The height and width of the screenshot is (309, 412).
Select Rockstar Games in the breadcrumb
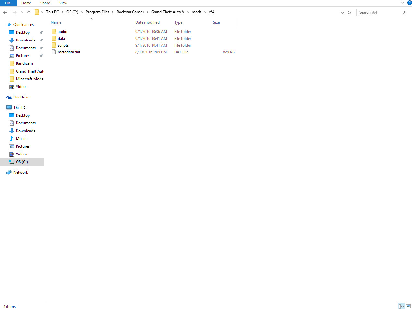click(x=130, y=12)
